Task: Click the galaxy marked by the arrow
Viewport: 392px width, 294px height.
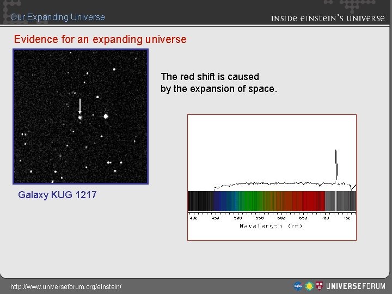Action: coord(80,117)
